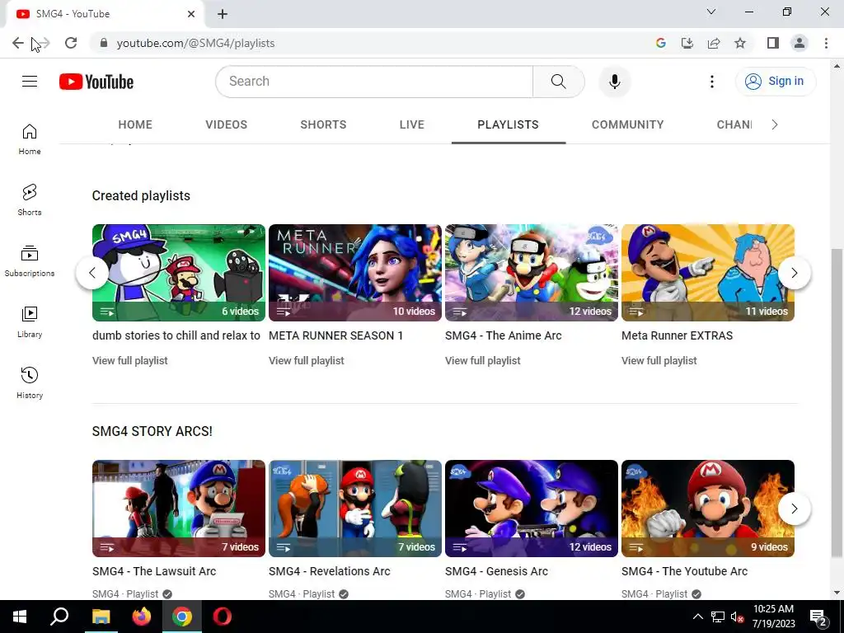Open Library in the sidebar
Image resolution: width=844 pixels, height=633 pixels.
(30, 322)
